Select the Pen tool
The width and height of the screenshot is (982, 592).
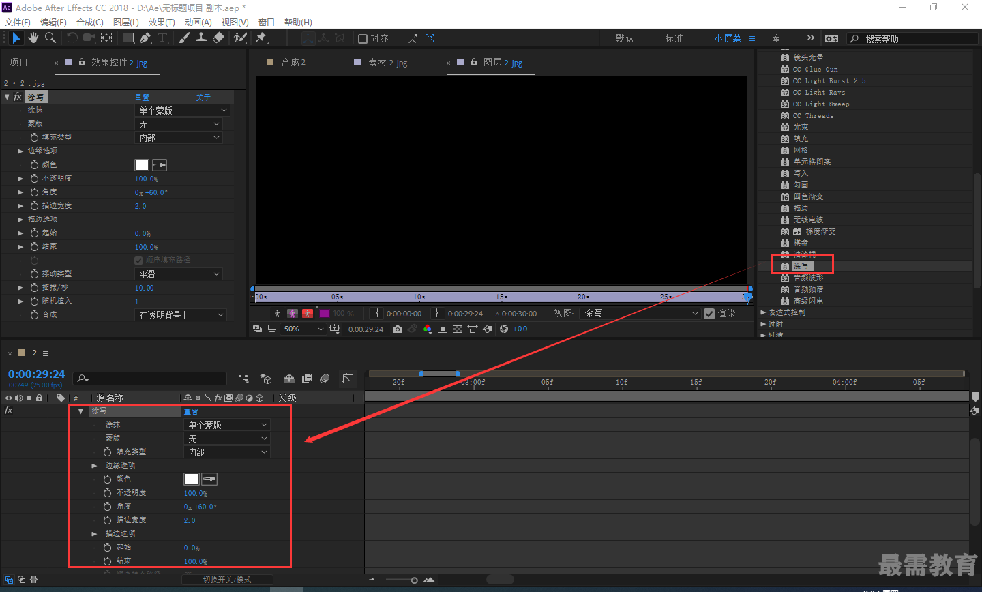point(145,38)
